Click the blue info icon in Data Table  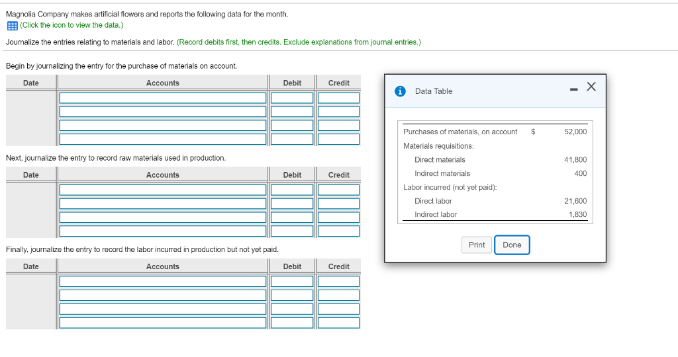[x=400, y=91]
